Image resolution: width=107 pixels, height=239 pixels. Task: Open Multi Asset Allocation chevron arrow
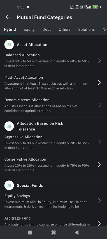pos(99,83)
